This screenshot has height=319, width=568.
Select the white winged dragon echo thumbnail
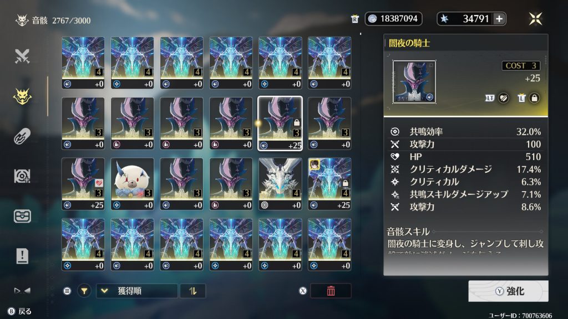pos(280,184)
